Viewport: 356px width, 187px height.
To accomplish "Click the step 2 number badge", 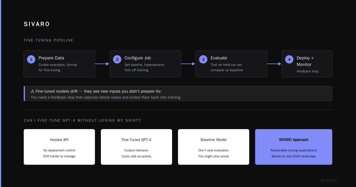I will pyautogui.click(x=117, y=59).
